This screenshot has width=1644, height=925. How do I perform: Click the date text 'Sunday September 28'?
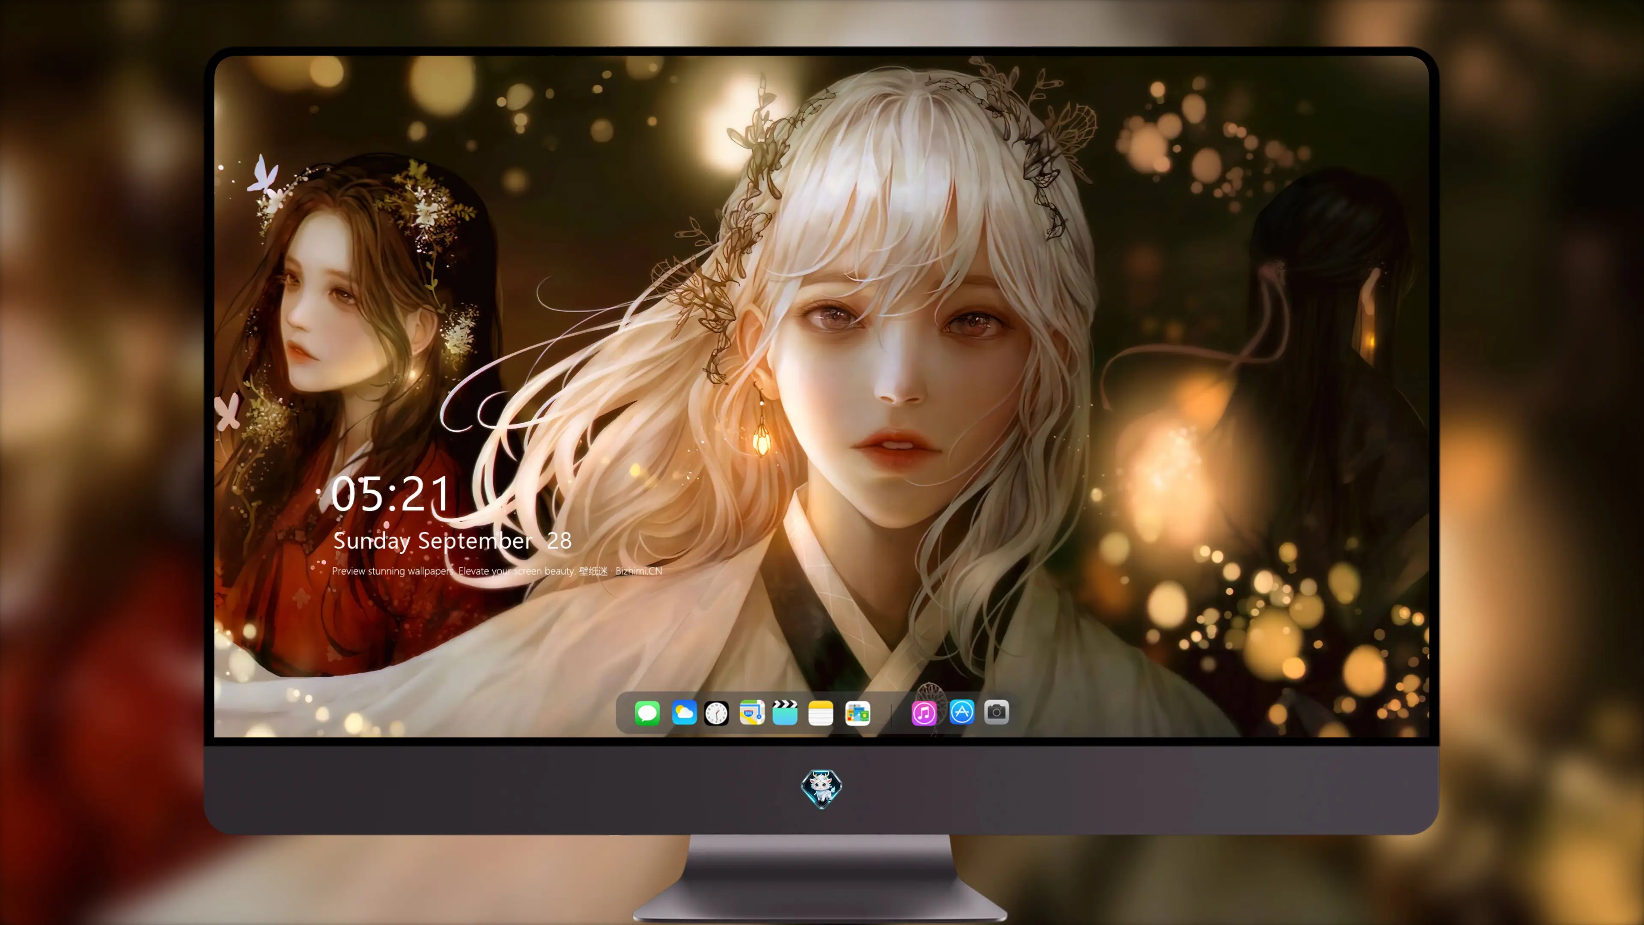tap(453, 541)
